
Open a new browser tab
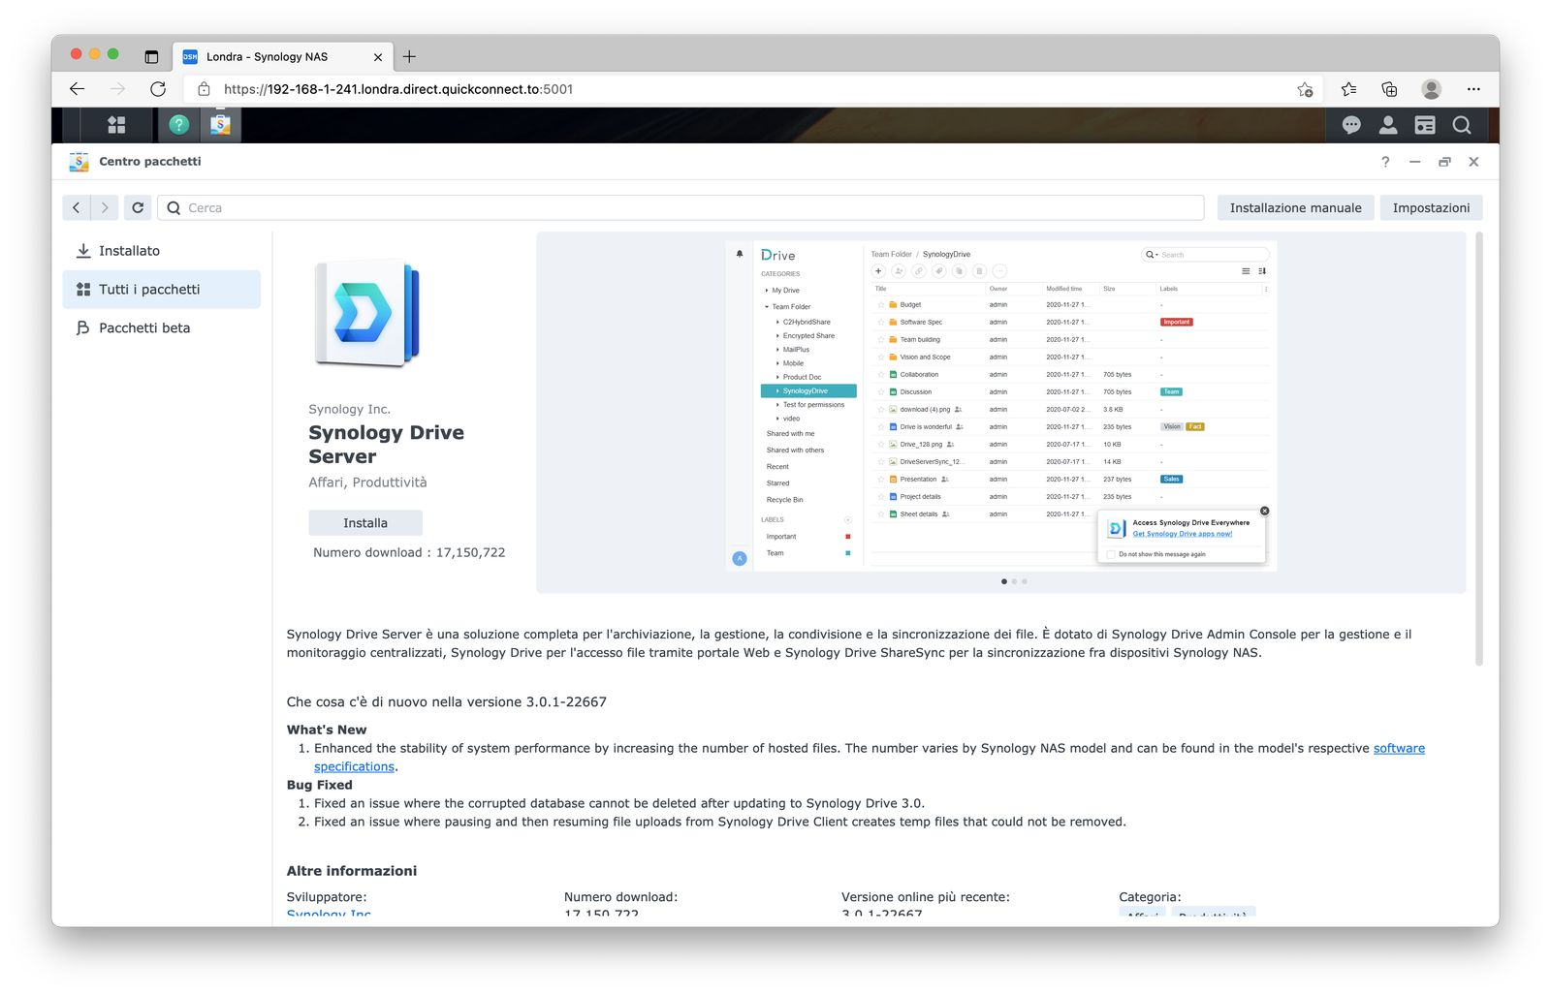(x=409, y=57)
